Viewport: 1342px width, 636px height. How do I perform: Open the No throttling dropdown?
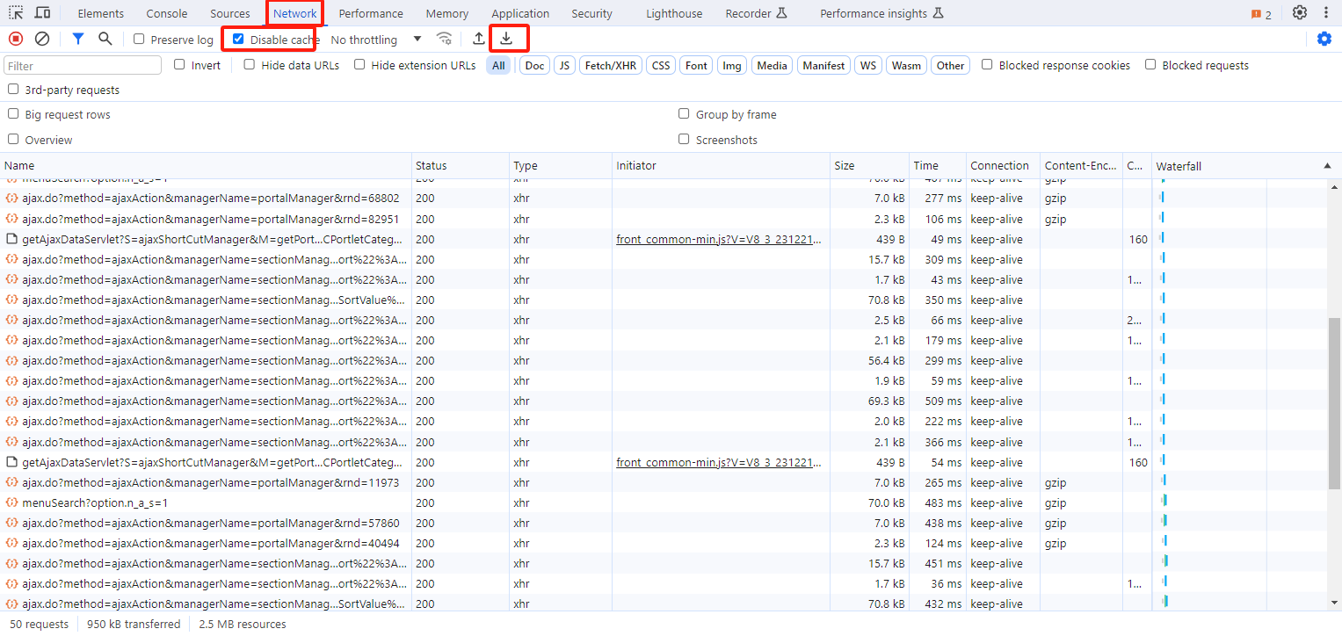point(376,40)
